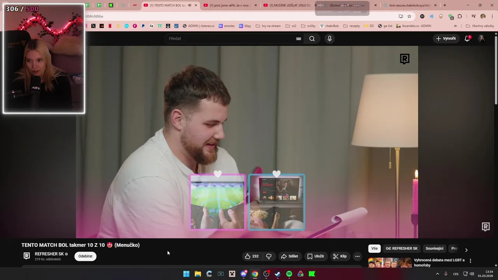Open the volume control in system tray
Screen dimensions: 498x280
click(472, 274)
